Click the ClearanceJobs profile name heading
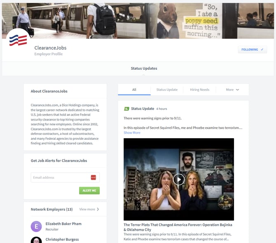 50,48
